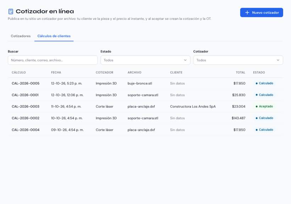Click the FECHA column header
This screenshot has width=291, height=204.
[x=56, y=72]
